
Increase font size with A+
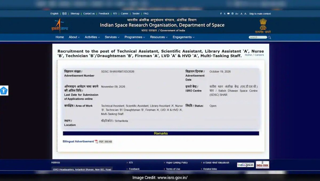pos(237,14)
